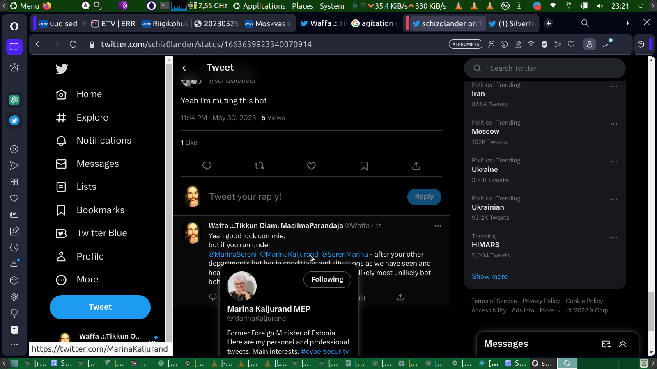Click the volume icon in the system tray
The image size is (657, 369).
click(x=600, y=6)
